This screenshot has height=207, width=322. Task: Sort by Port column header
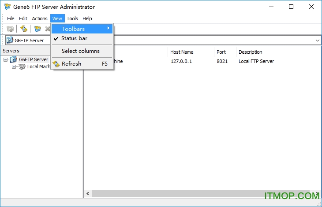coord(225,52)
